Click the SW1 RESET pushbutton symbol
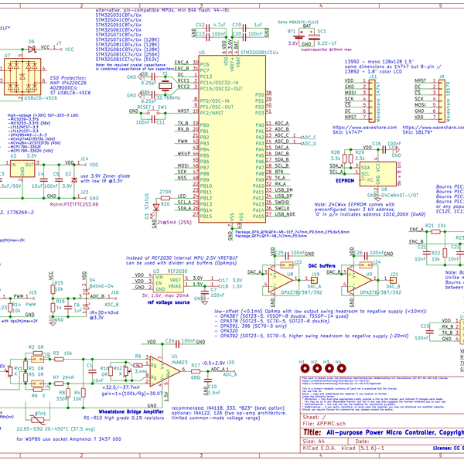 (x=153, y=113)
